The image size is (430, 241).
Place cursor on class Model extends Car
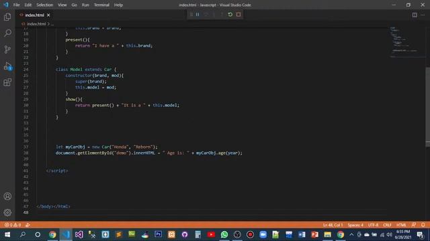click(86, 70)
